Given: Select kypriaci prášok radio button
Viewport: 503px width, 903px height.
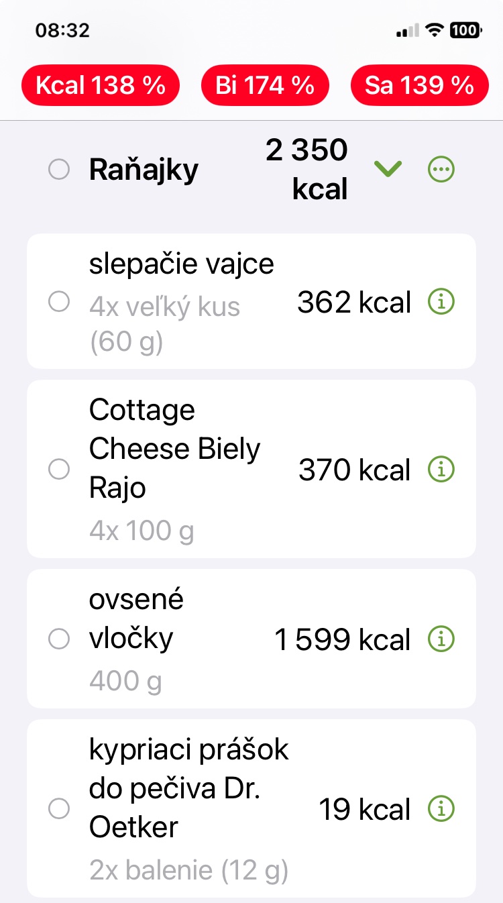Looking at the screenshot, I should tap(59, 809).
